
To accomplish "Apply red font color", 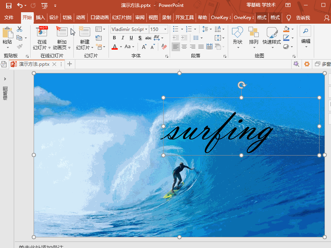I will pos(115,47).
